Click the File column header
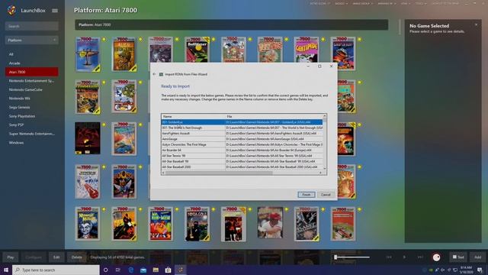 click(x=274, y=117)
